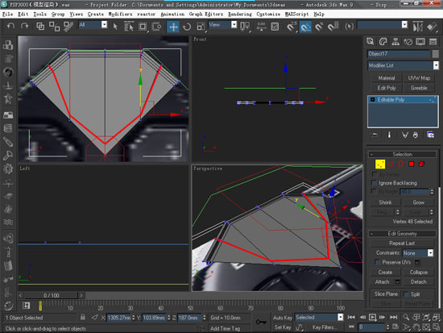Screen dimensions: 443x333
Task: Open the File menu
Action: tap(7, 15)
